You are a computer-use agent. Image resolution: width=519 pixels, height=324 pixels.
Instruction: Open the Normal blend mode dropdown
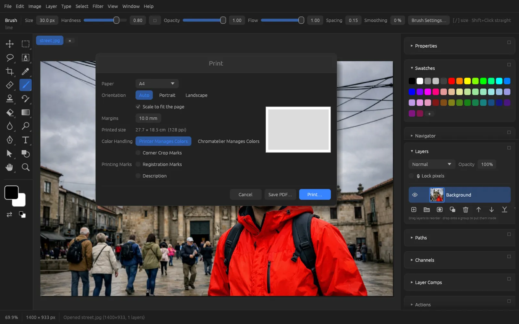[431, 164]
